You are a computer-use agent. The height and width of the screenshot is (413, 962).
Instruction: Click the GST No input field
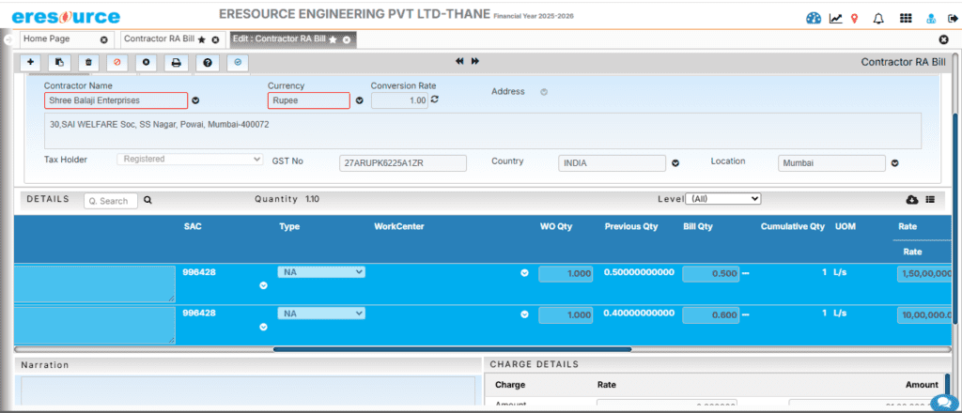(x=403, y=163)
